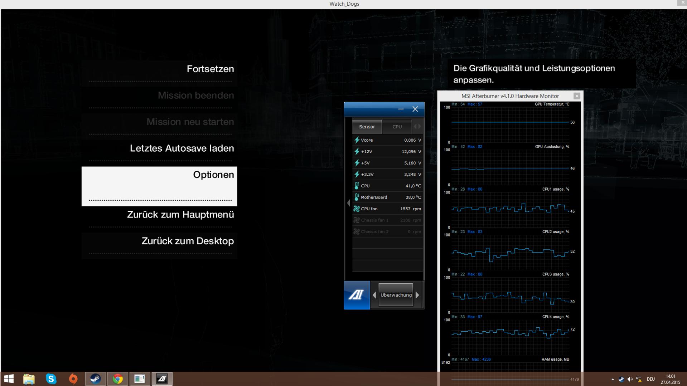Open Google Chrome from the taskbar
The image size is (687, 386).
[x=117, y=379]
